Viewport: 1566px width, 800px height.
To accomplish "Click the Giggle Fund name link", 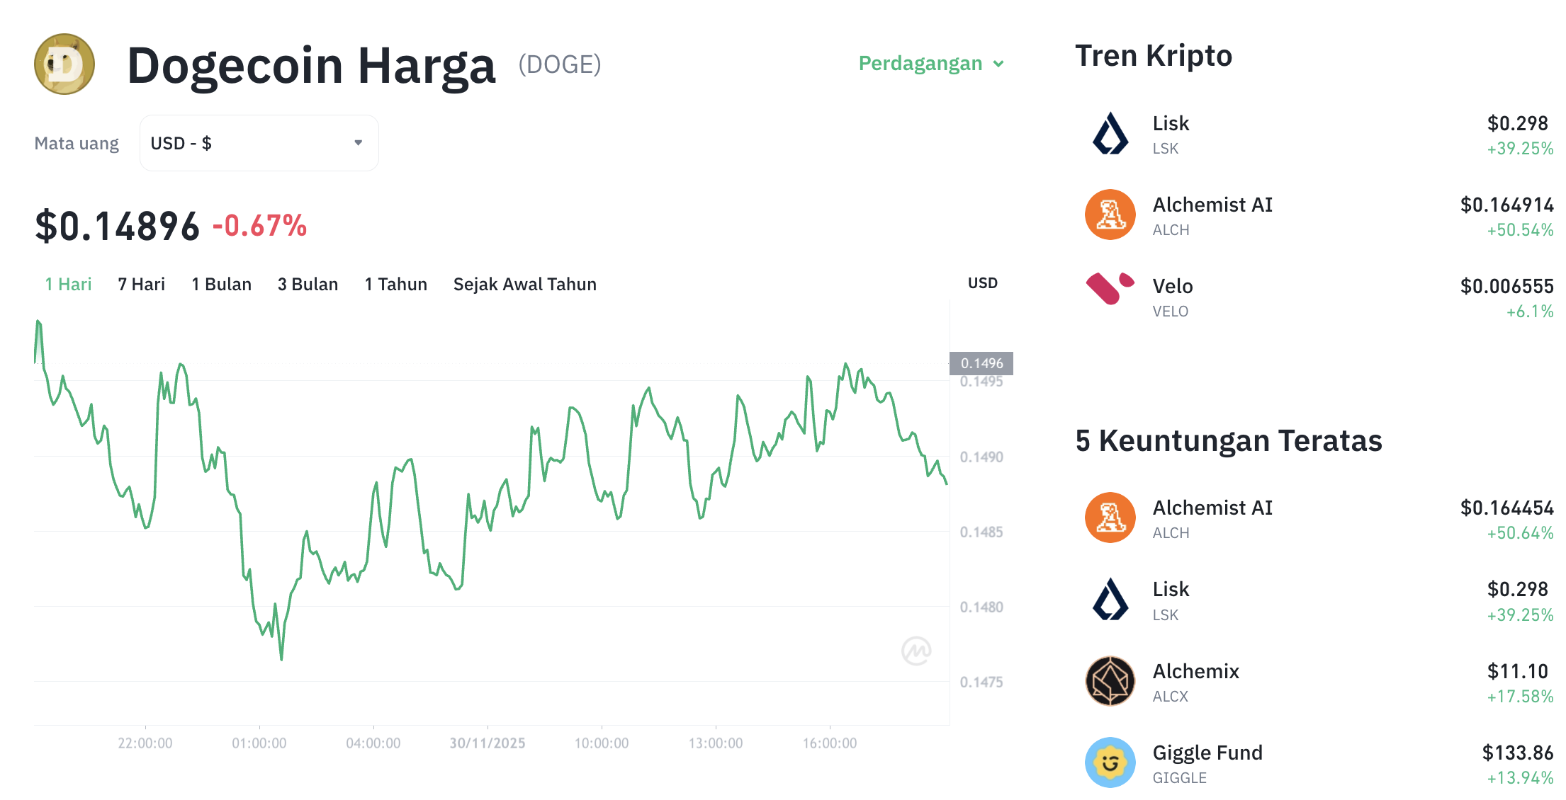I will (x=1207, y=752).
